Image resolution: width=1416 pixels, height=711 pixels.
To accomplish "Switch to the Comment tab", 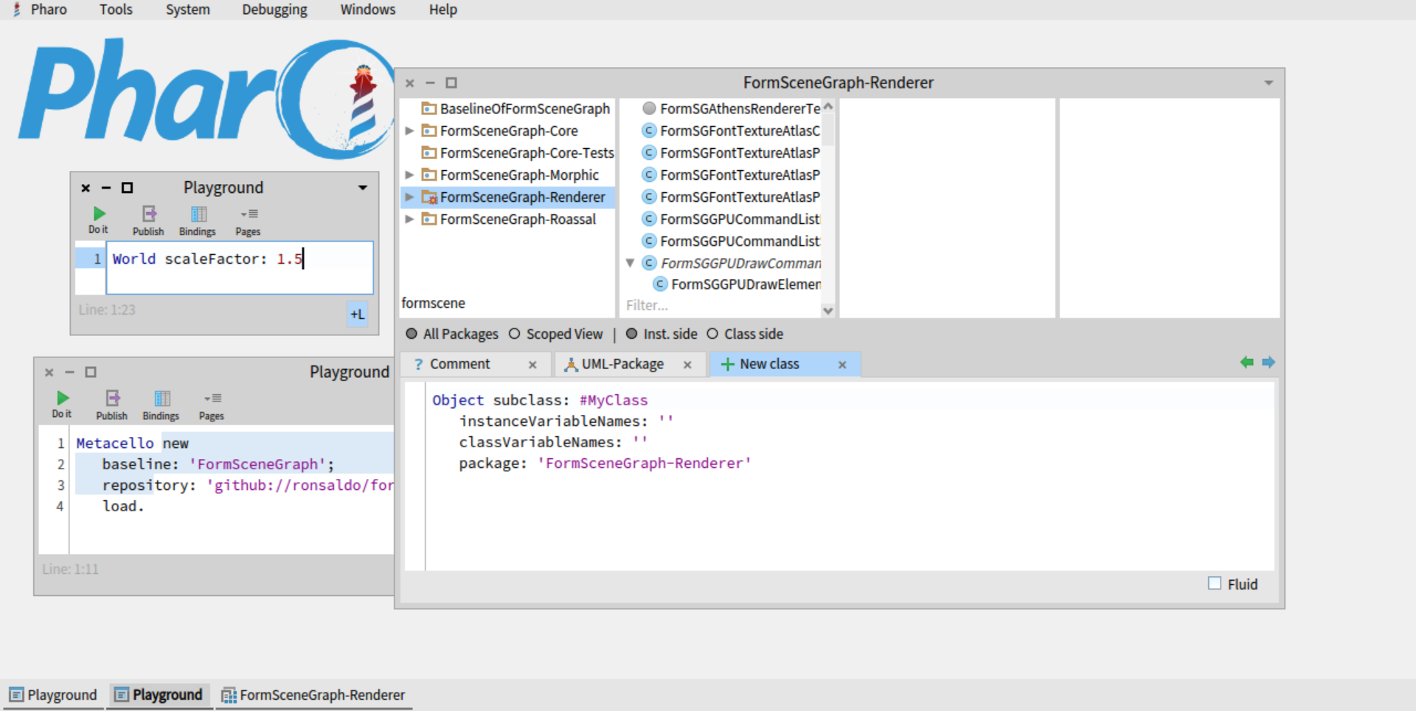I will click(459, 364).
